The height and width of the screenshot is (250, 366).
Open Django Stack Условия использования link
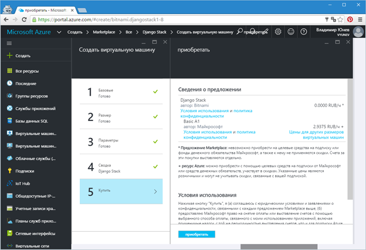(204, 110)
